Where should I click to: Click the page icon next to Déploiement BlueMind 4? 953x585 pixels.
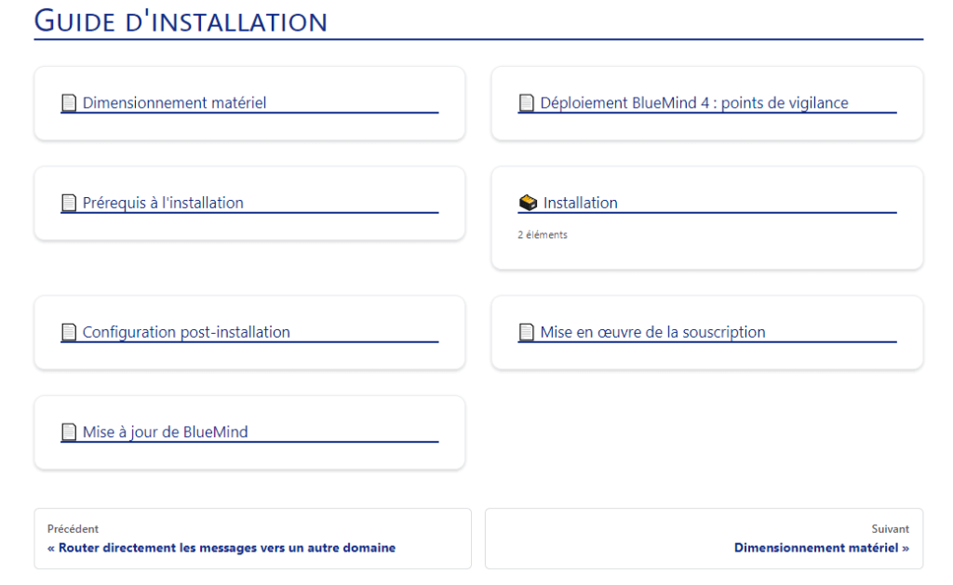[527, 103]
